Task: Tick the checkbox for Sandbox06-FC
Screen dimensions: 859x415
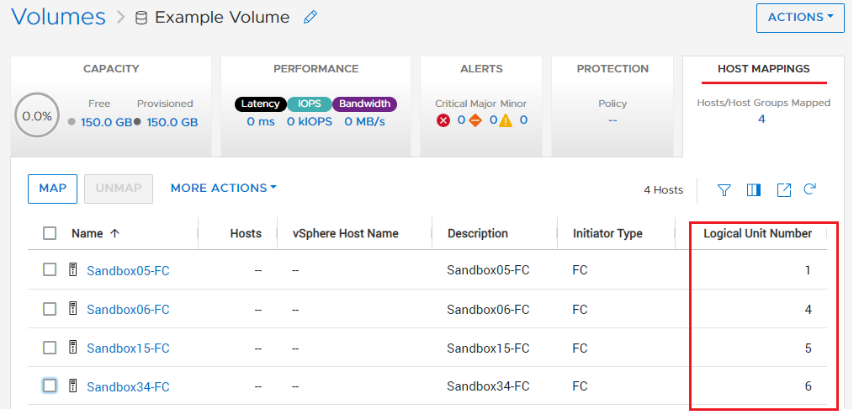Action: (x=50, y=309)
